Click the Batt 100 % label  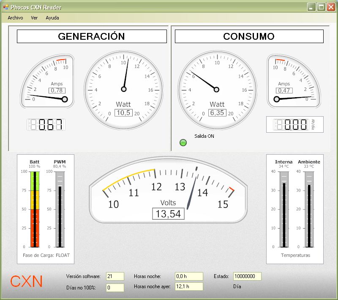click(35, 164)
